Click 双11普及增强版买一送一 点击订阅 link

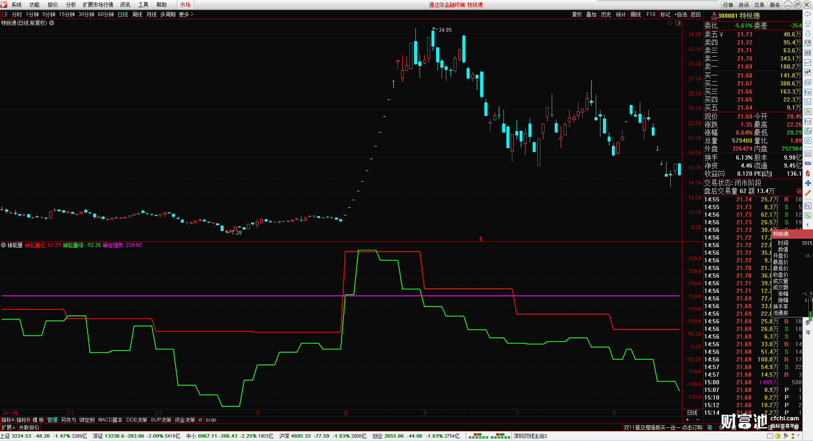(663, 427)
